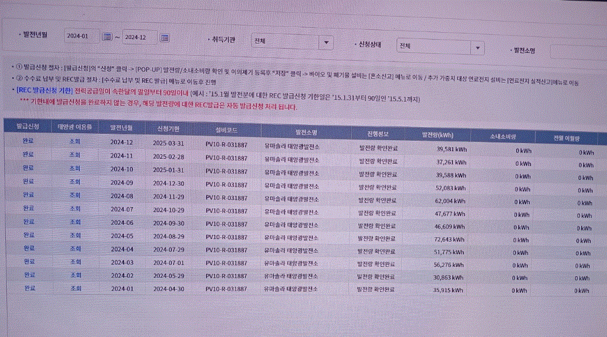This screenshot has width=607, height=337.
Task: Select the 30,863 kWh generation value
Action: [448, 277]
